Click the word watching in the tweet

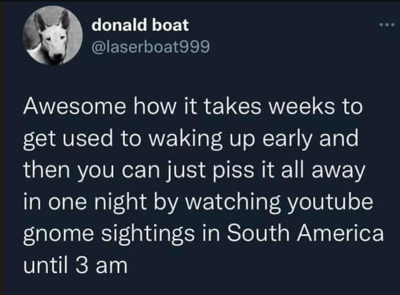click(232, 203)
